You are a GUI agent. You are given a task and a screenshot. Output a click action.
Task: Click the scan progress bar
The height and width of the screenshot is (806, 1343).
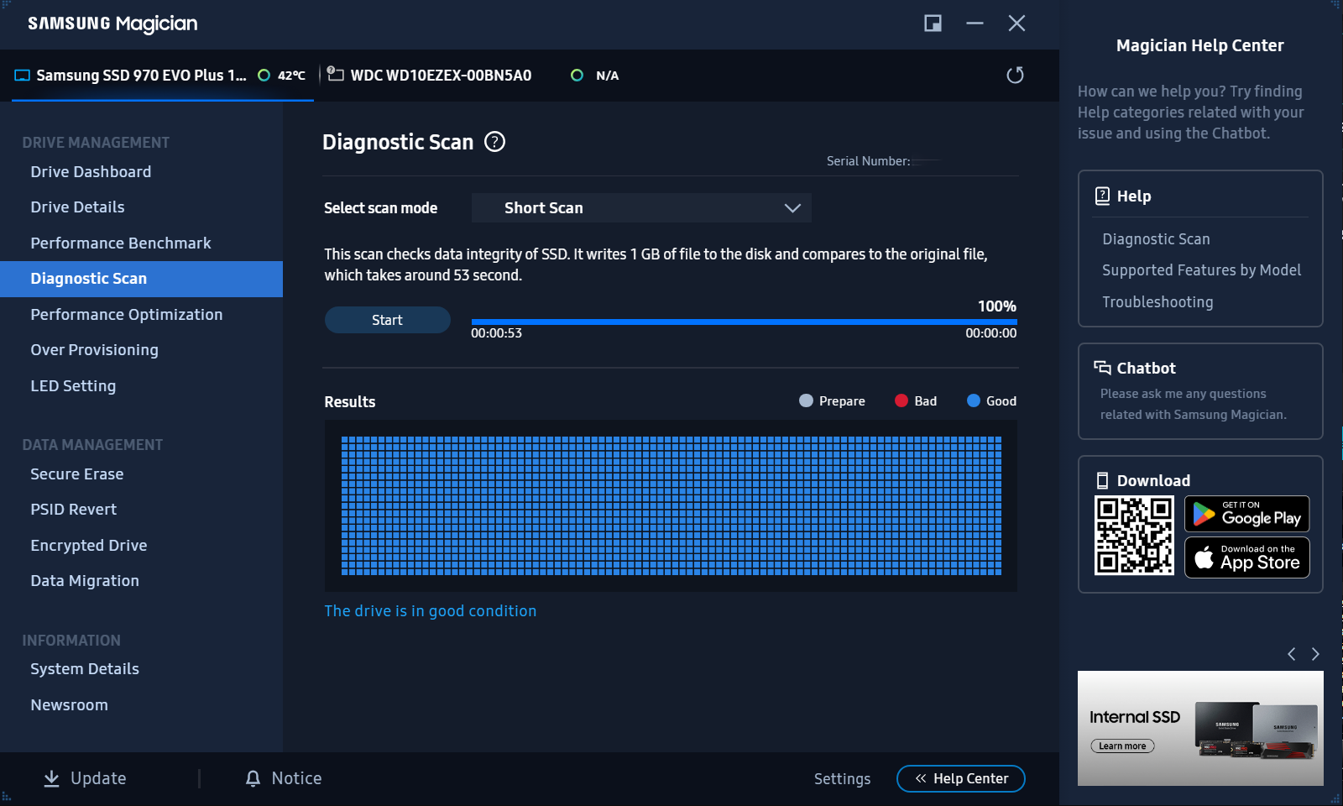point(744,322)
